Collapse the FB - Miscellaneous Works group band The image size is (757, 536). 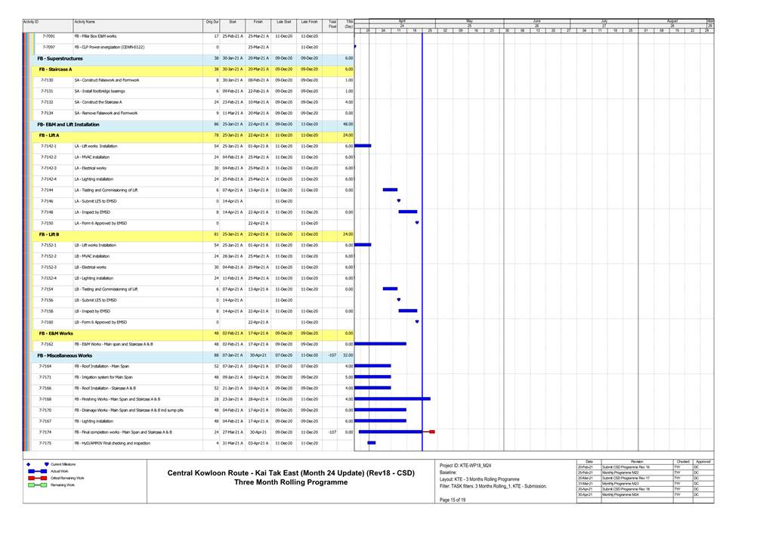[x=65, y=355]
